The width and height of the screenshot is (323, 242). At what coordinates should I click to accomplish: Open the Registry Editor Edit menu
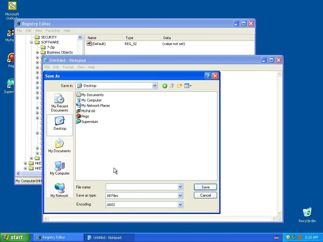[x=28, y=31]
